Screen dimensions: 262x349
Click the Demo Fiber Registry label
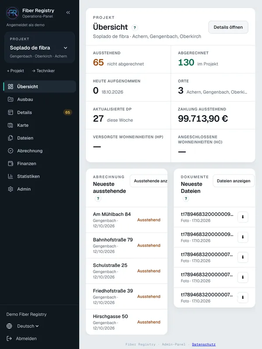pyautogui.click(x=26, y=314)
